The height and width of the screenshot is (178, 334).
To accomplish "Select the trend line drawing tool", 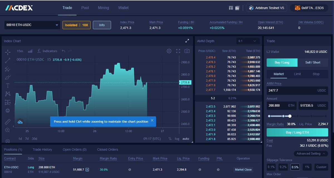I will tap(8, 60).
